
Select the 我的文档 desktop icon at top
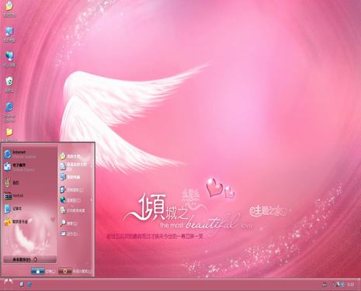click(9, 9)
